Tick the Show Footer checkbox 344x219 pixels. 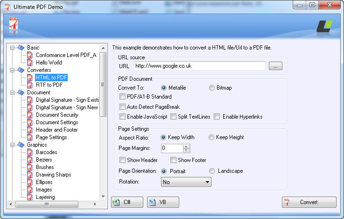pos(173,160)
